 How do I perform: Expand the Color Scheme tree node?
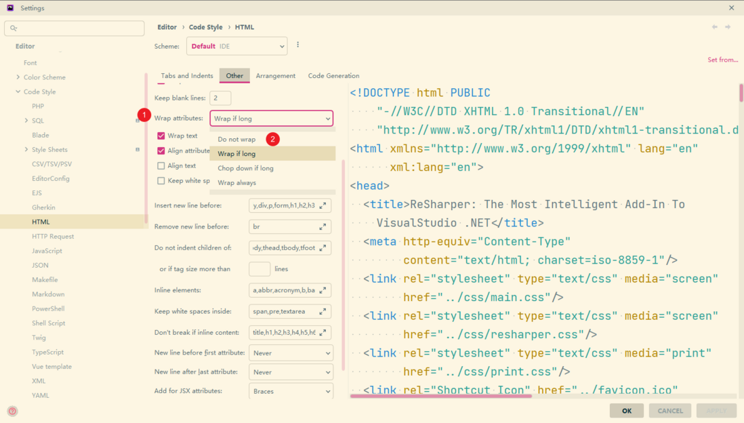click(18, 77)
